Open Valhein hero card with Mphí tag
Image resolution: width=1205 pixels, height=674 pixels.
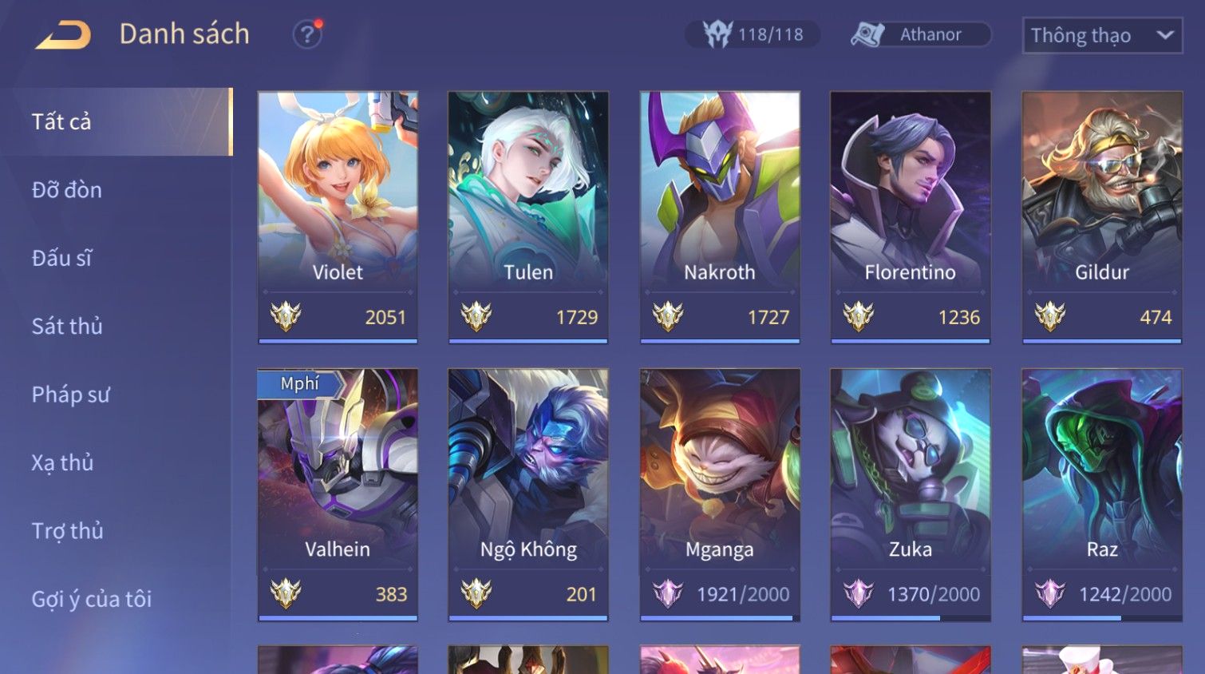click(338, 494)
